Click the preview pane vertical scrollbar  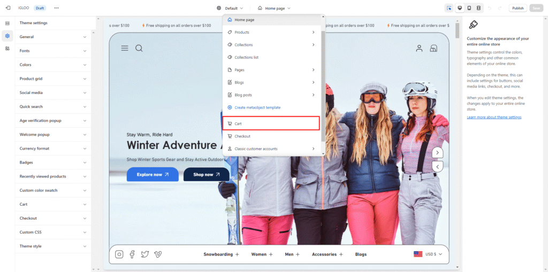coord(457,30)
